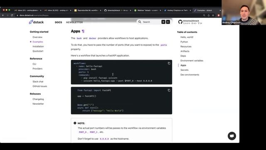This screenshot has width=266, height=150.
Task: Switch to the Webinar dstack tab
Action: (148, 10)
